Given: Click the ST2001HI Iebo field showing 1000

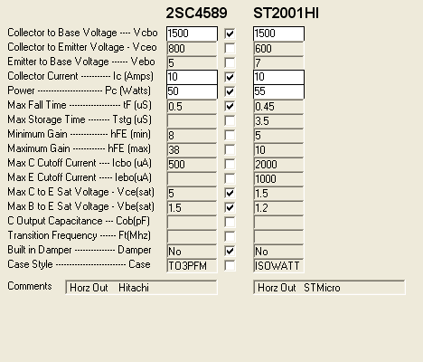Looking at the screenshot, I should (x=278, y=178).
